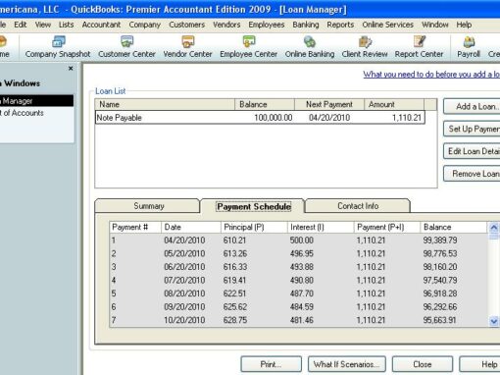Click the Remove Loan button

(472, 174)
